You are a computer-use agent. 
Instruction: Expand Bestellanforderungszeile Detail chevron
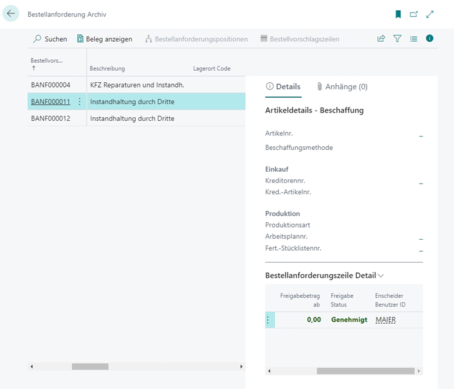click(x=381, y=275)
